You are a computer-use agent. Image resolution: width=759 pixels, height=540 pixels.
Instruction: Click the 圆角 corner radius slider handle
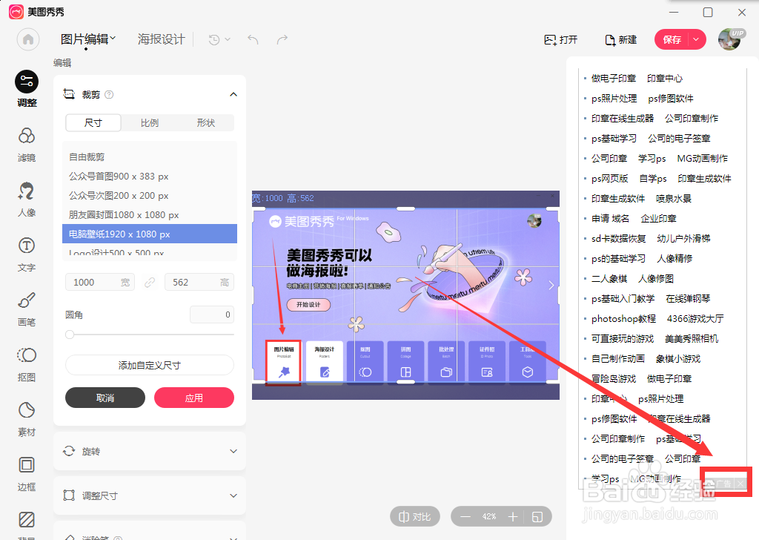point(70,335)
